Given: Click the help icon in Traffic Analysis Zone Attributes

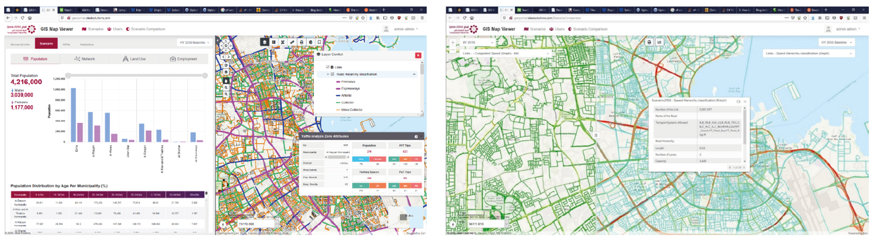Looking at the screenshot, I should click(x=415, y=137).
